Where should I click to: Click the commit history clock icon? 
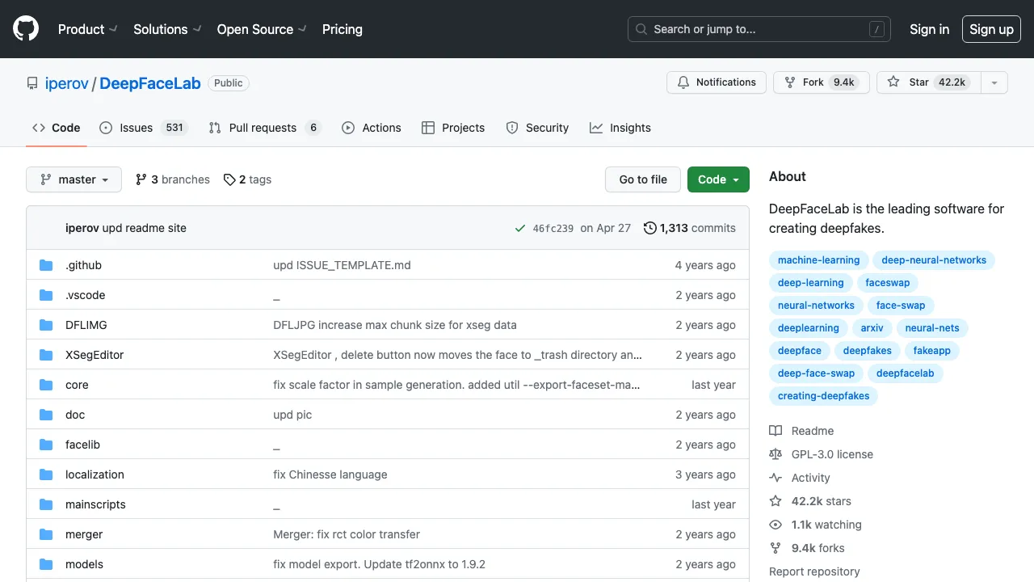[x=649, y=228]
